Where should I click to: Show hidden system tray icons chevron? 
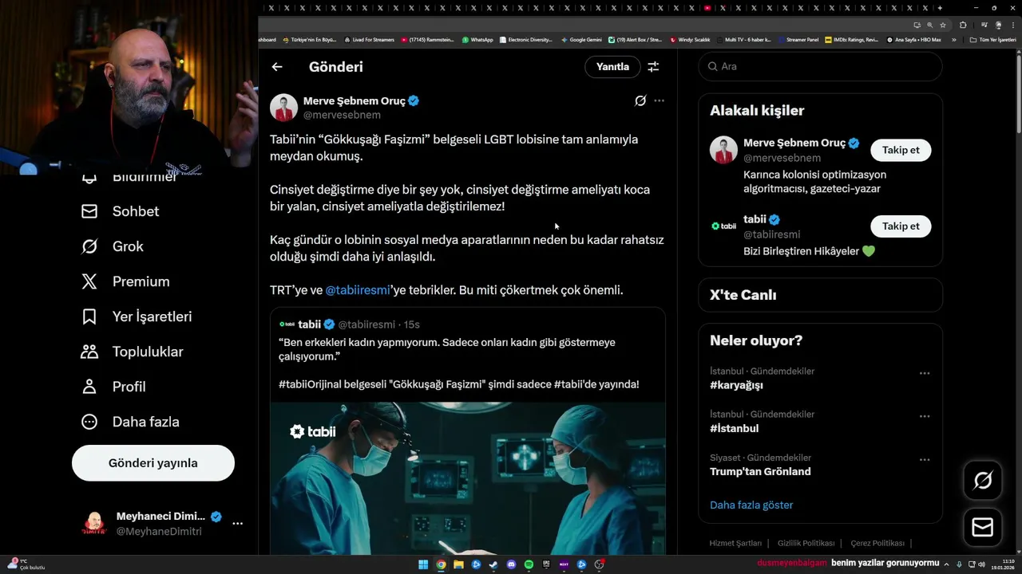(x=946, y=564)
